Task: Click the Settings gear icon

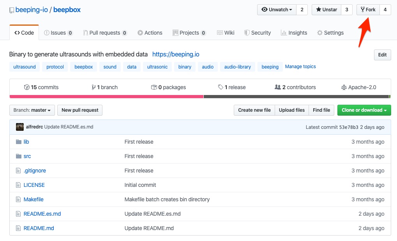Action: [x=320, y=33]
